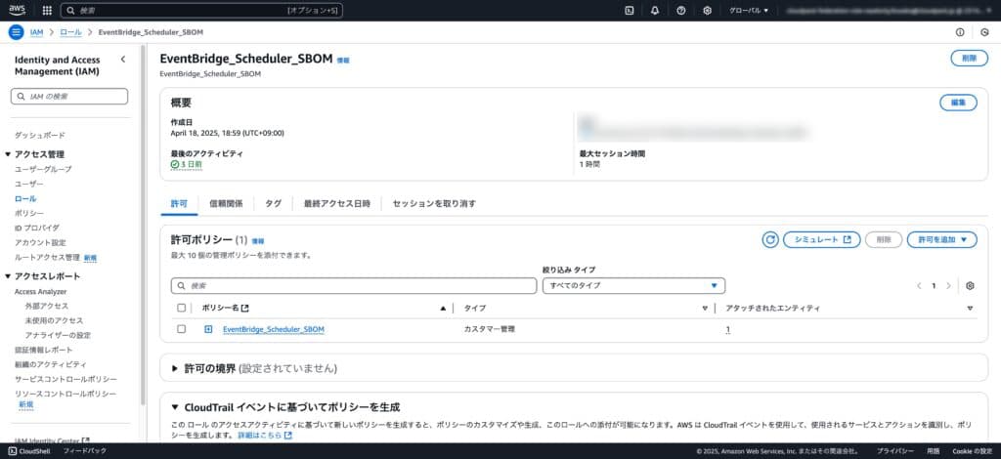1001x459 pixels.
Task: Switch to the 信頼関係 tab
Action: [x=226, y=203]
